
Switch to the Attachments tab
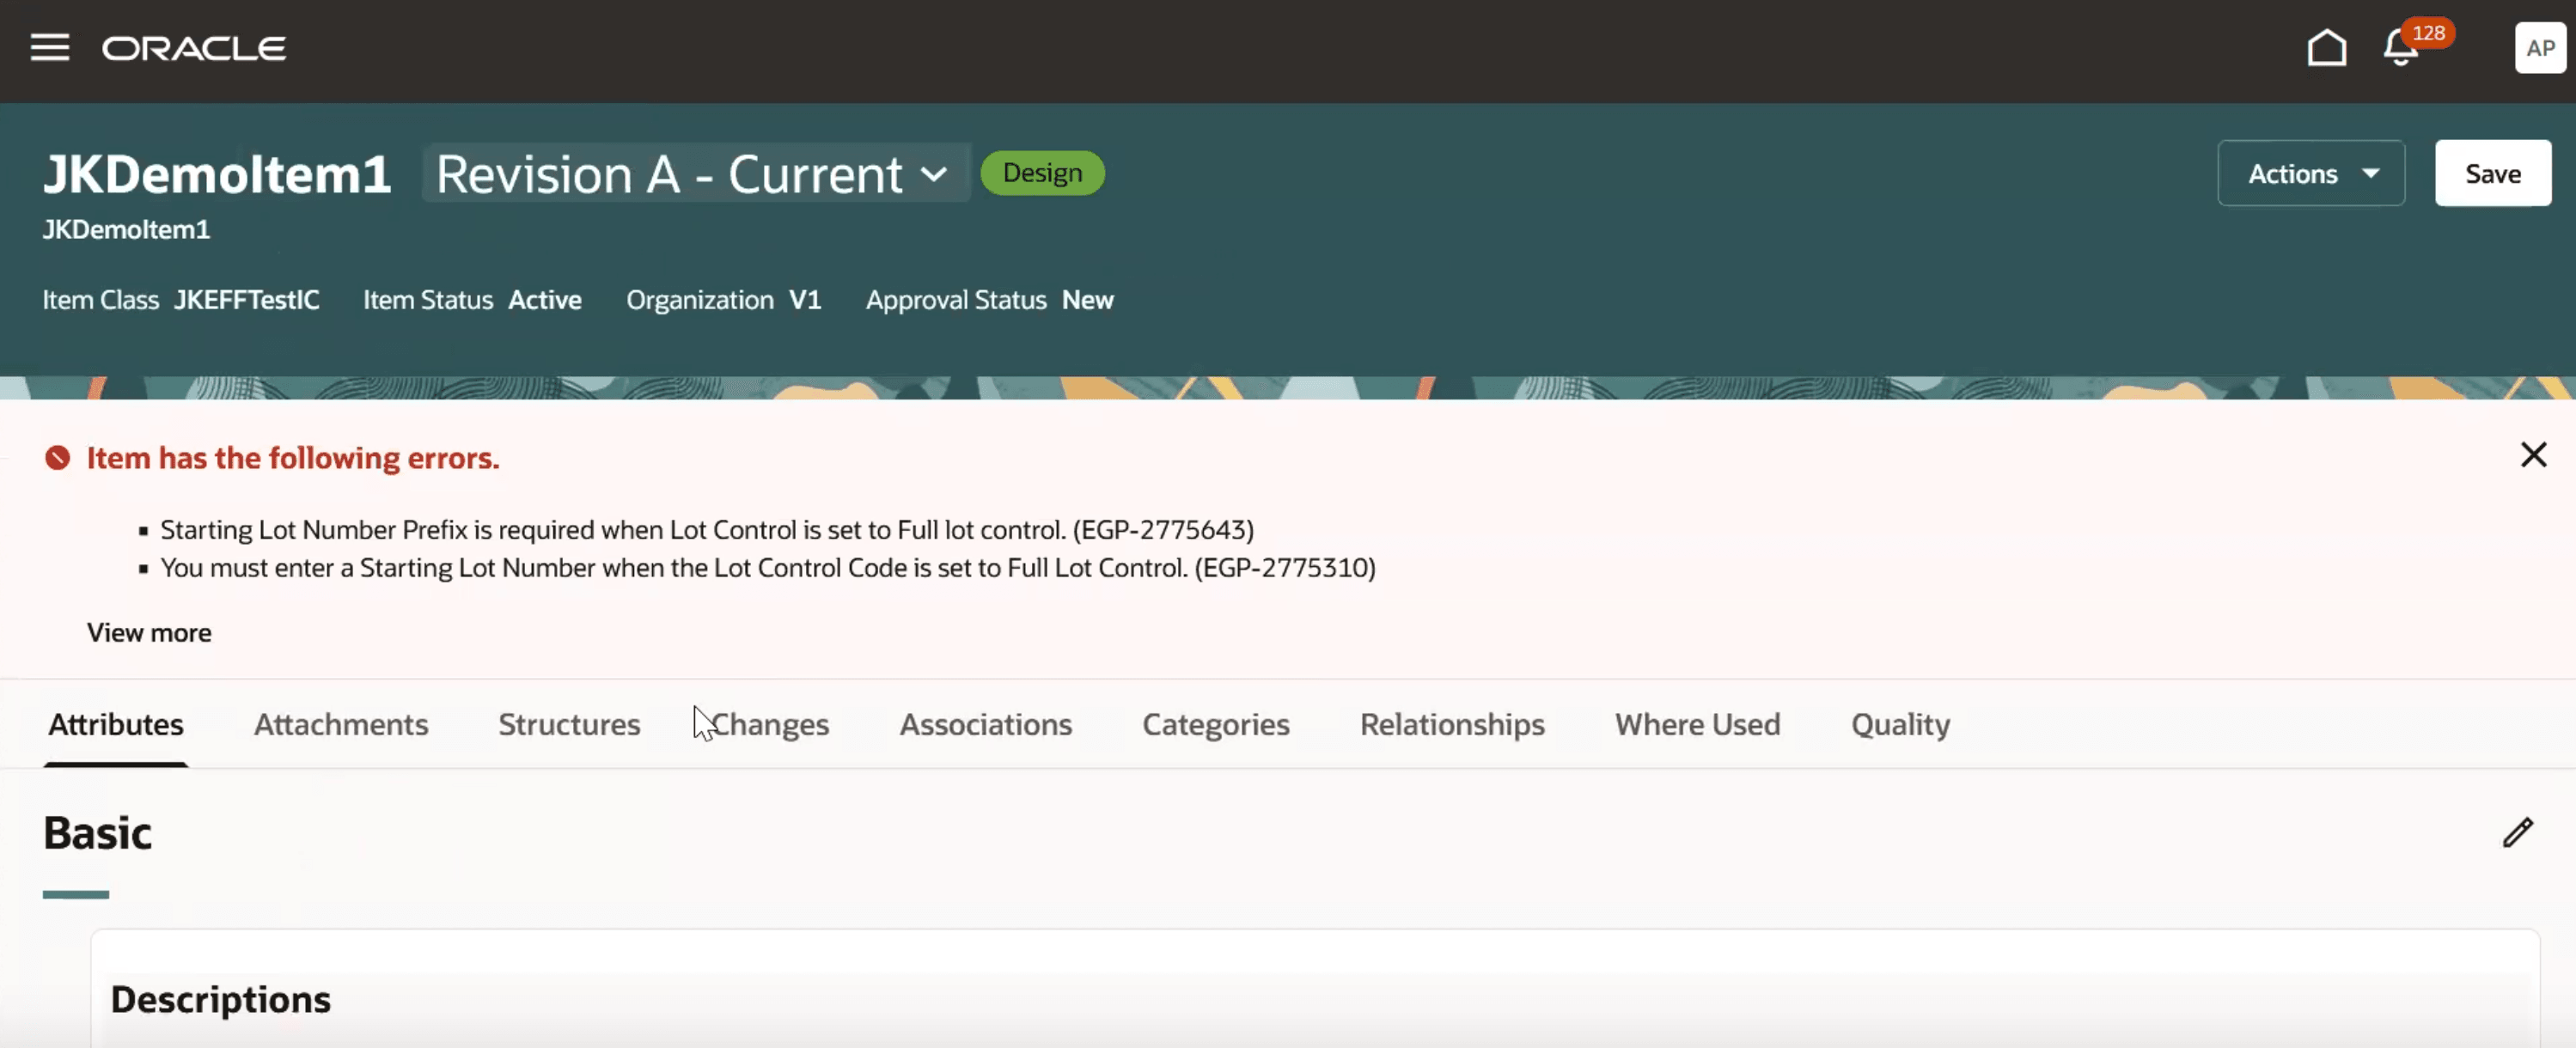click(341, 724)
